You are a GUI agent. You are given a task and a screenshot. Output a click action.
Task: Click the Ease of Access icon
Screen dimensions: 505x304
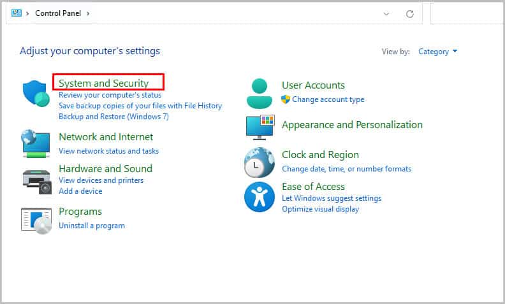tap(260, 197)
